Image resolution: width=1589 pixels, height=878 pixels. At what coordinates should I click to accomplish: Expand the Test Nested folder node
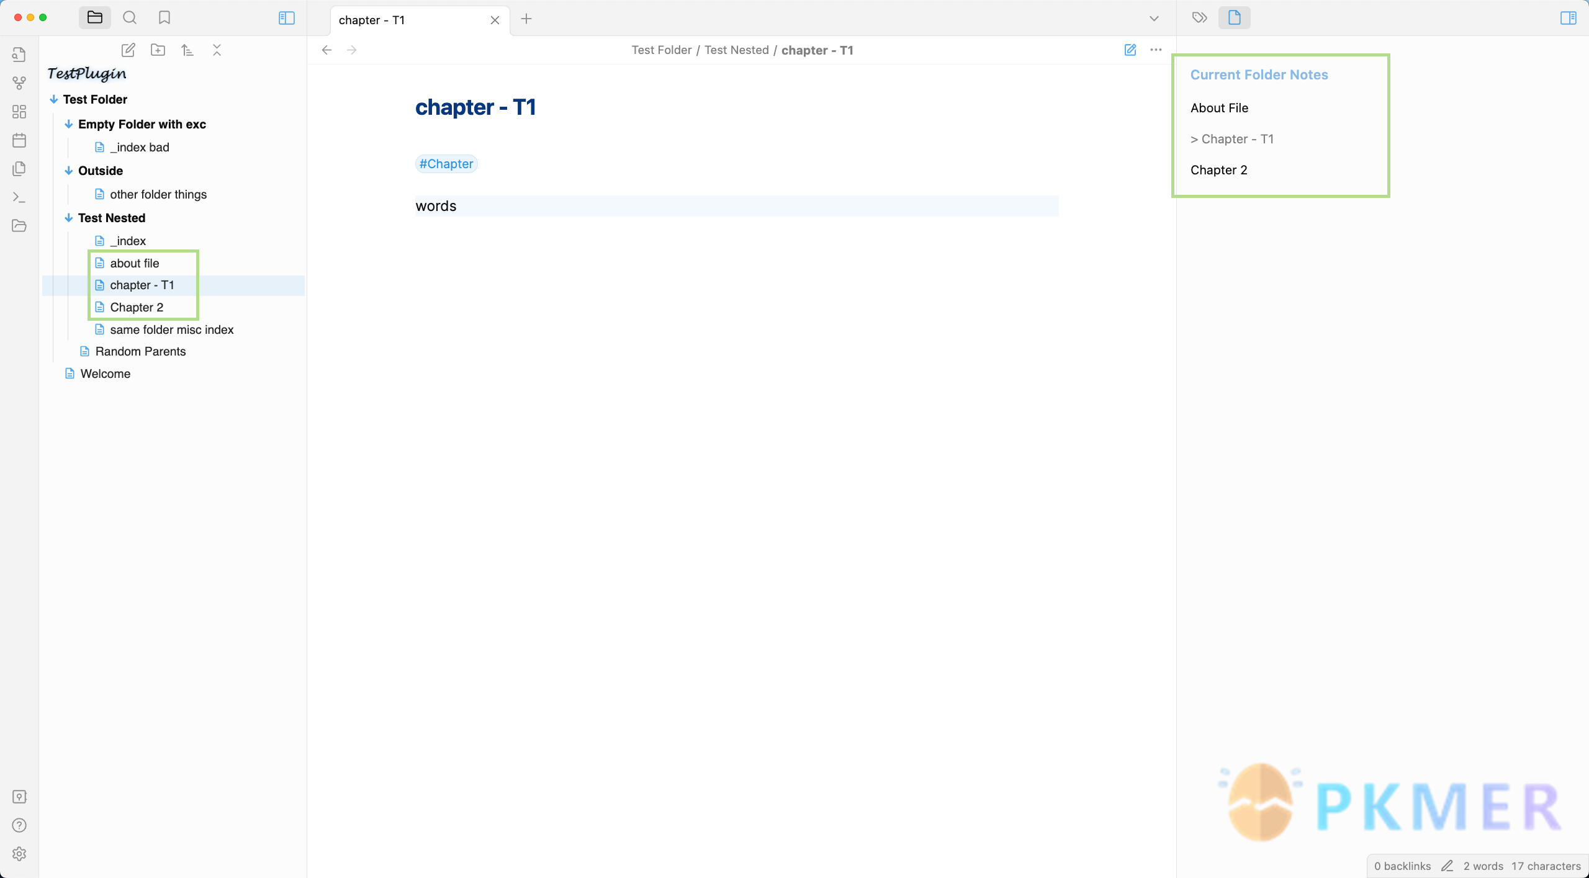[x=67, y=217]
